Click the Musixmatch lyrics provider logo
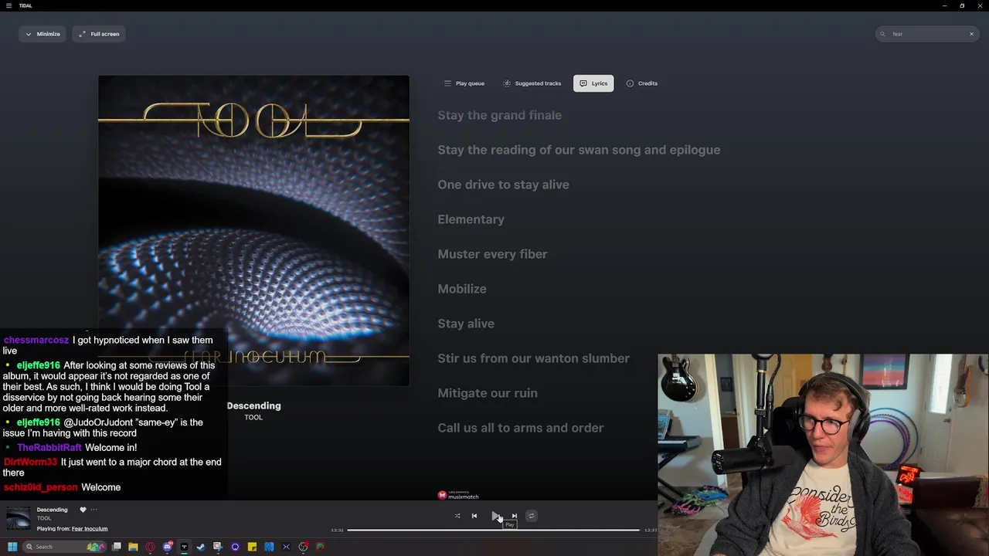Image resolution: width=989 pixels, height=556 pixels. tap(458, 495)
